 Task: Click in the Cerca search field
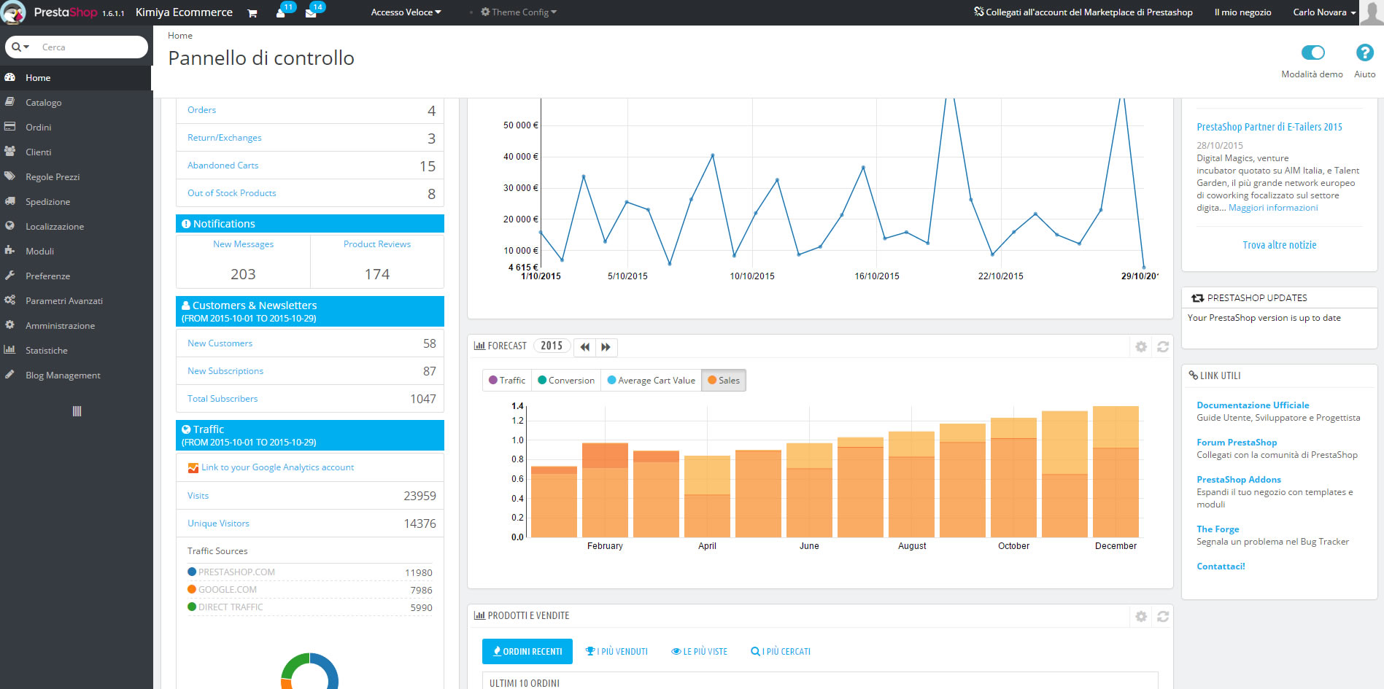coord(91,47)
